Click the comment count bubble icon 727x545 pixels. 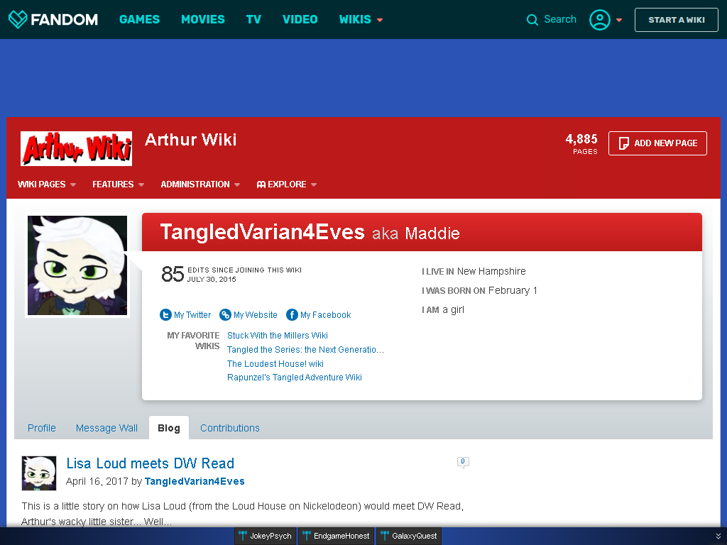(x=463, y=463)
